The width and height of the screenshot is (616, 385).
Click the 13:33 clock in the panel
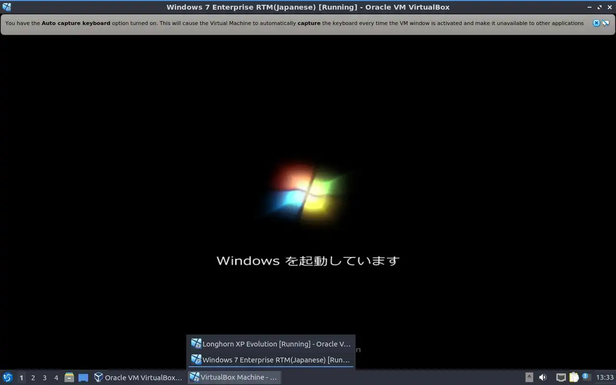coord(605,377)
